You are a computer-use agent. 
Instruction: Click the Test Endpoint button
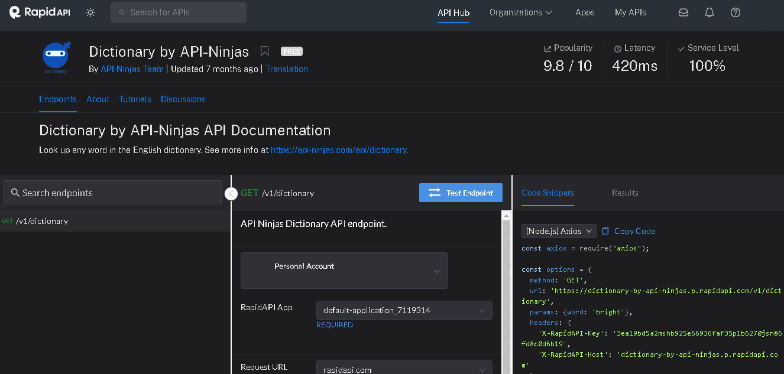click(461, 193)
